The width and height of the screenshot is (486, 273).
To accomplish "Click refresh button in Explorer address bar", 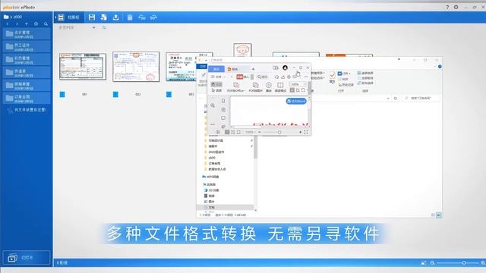I will click(x=396, y=98).
